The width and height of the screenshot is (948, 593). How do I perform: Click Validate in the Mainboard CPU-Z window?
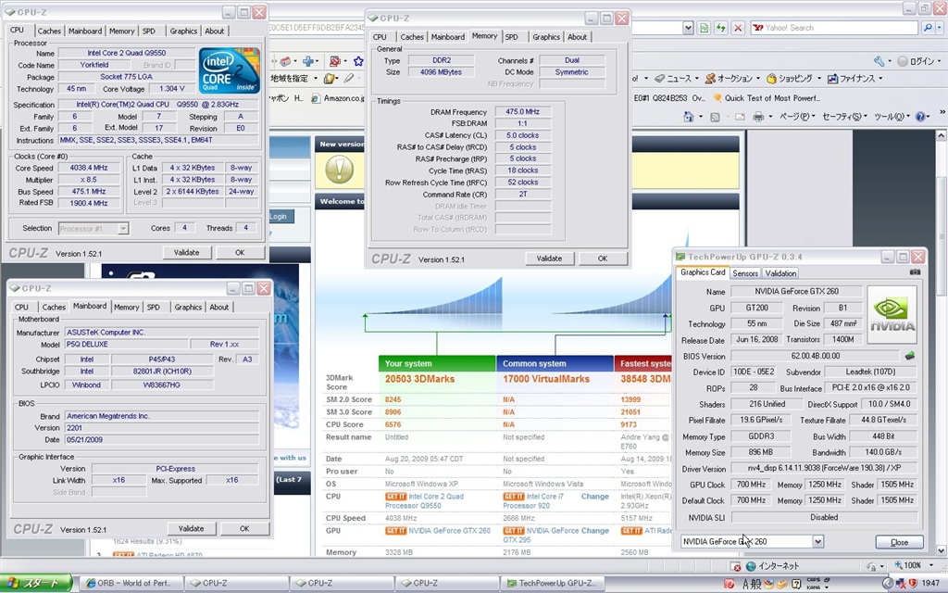(191, 529)
